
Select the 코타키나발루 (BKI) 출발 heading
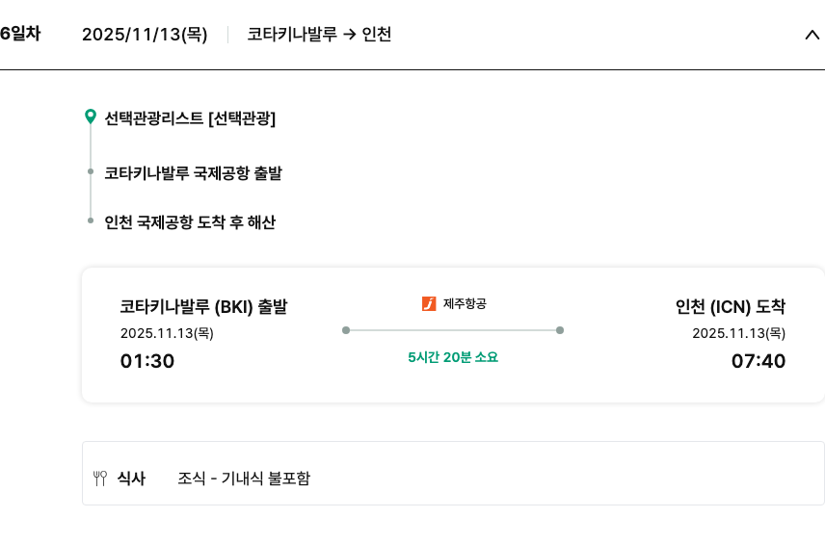tap(203, 307)
